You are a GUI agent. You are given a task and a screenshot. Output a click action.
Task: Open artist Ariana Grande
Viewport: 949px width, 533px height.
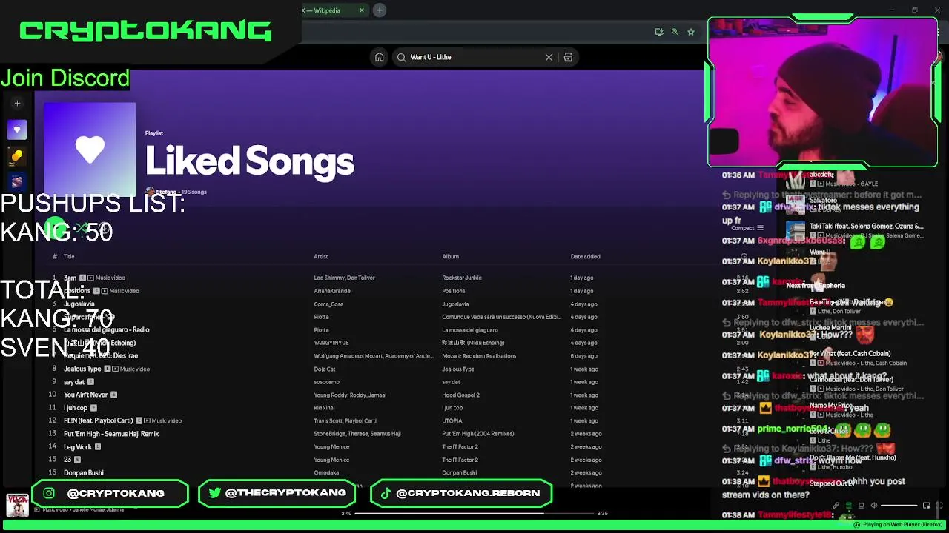pyautogui.click(x=331, y=291)
